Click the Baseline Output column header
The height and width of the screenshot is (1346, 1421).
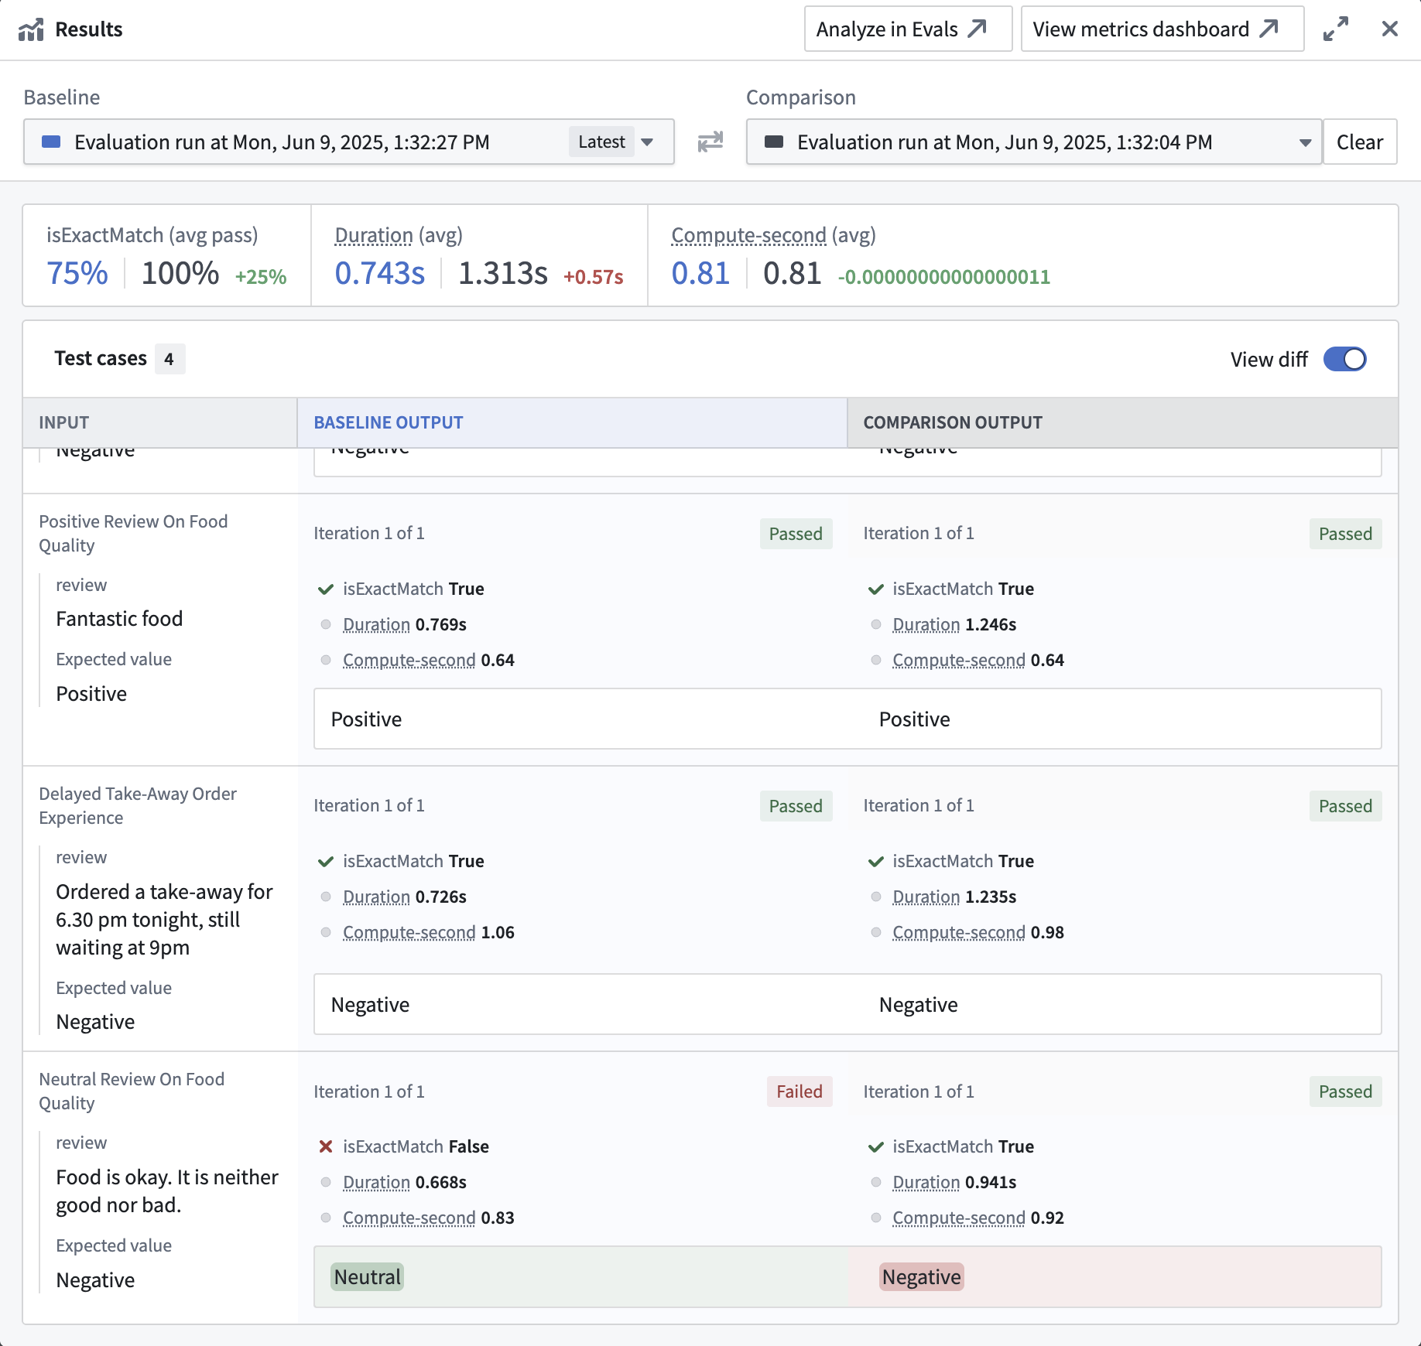click(x=388, y=422)
